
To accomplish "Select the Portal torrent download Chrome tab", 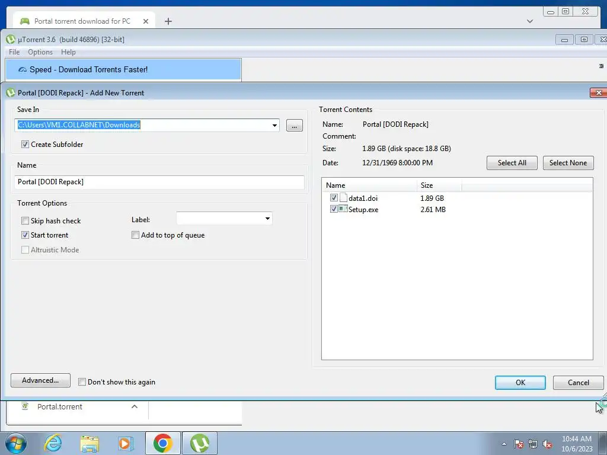I will coord(84,21).
